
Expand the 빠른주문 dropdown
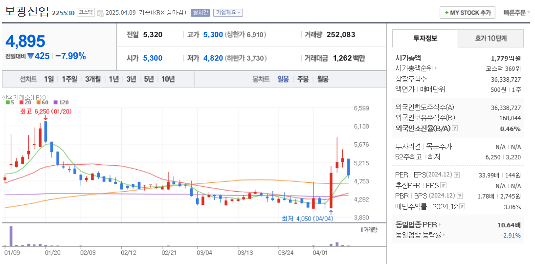pyautogui.click(x=517, y=13)
